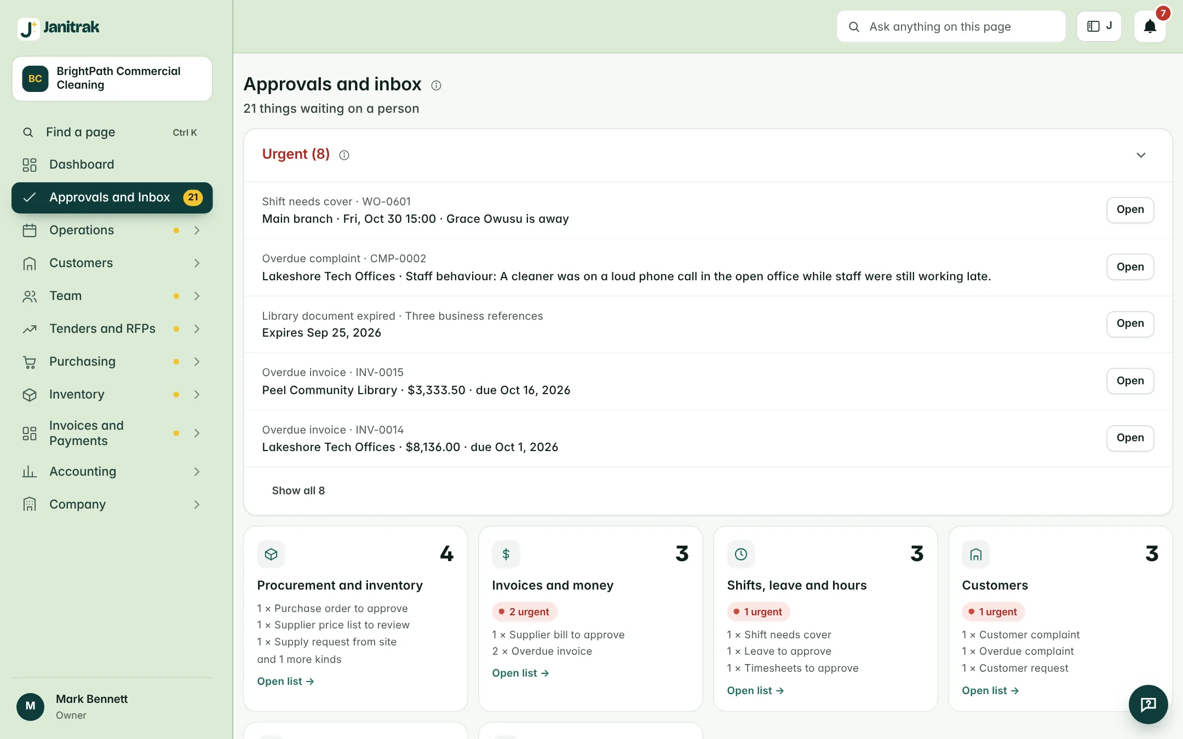
Task: Click '1 × Purchase order to approve' text
Action: pos(332,609)
